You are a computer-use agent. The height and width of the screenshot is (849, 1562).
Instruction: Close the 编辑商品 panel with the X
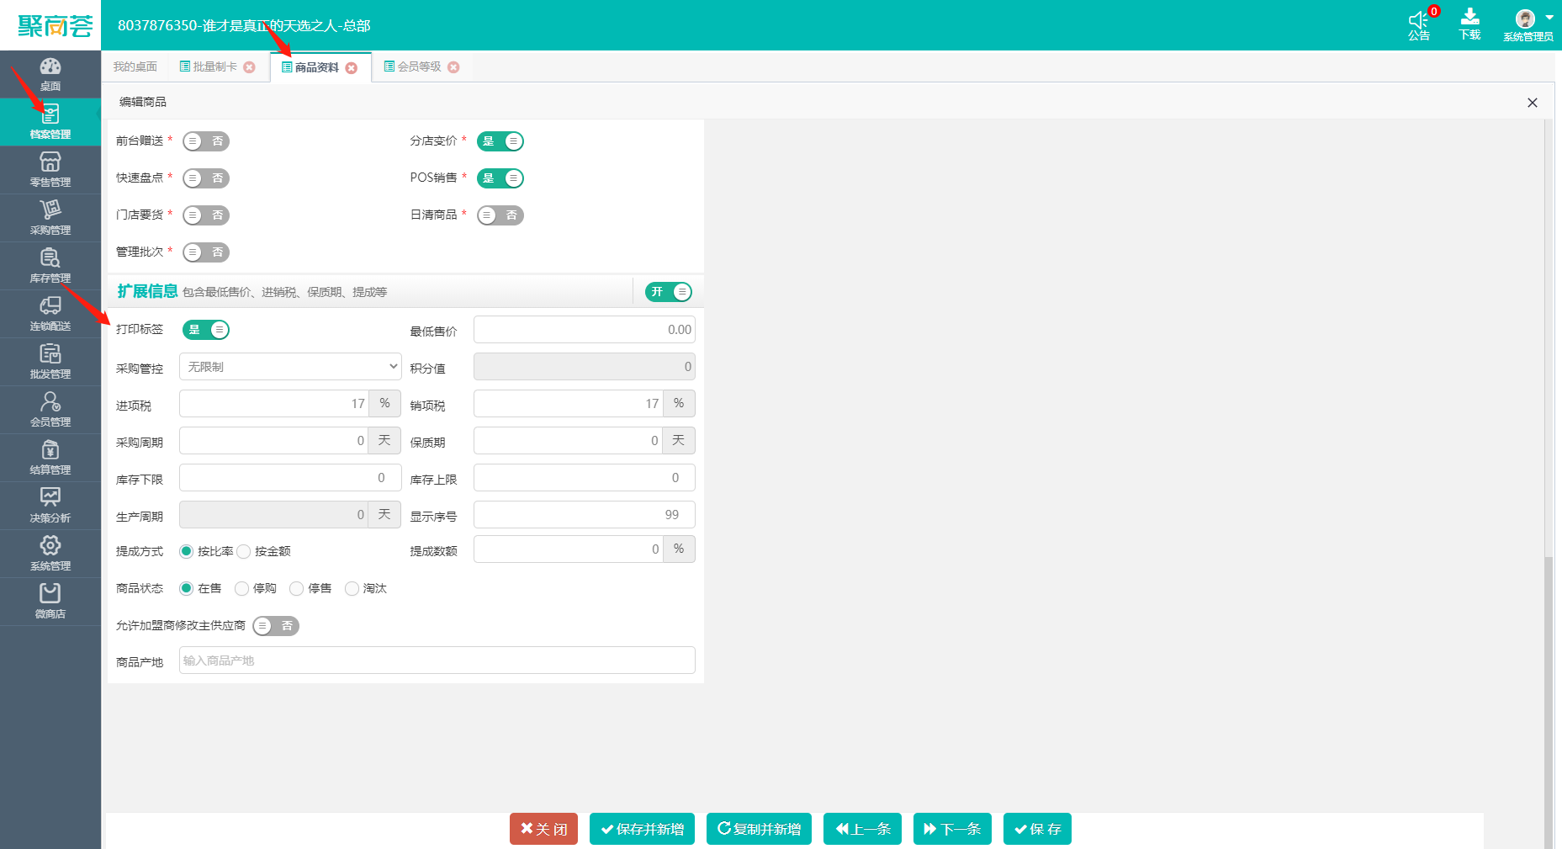coord(1533,103)
